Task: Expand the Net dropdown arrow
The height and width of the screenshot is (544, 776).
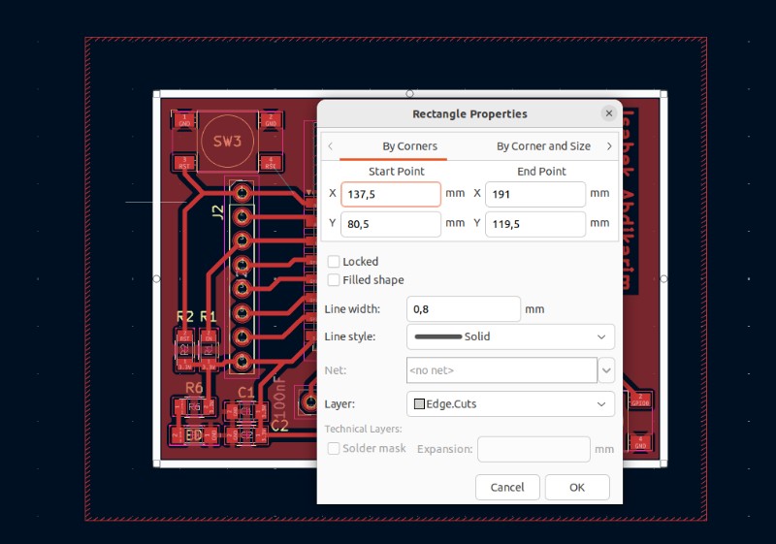Action: (x=606, y=370)
